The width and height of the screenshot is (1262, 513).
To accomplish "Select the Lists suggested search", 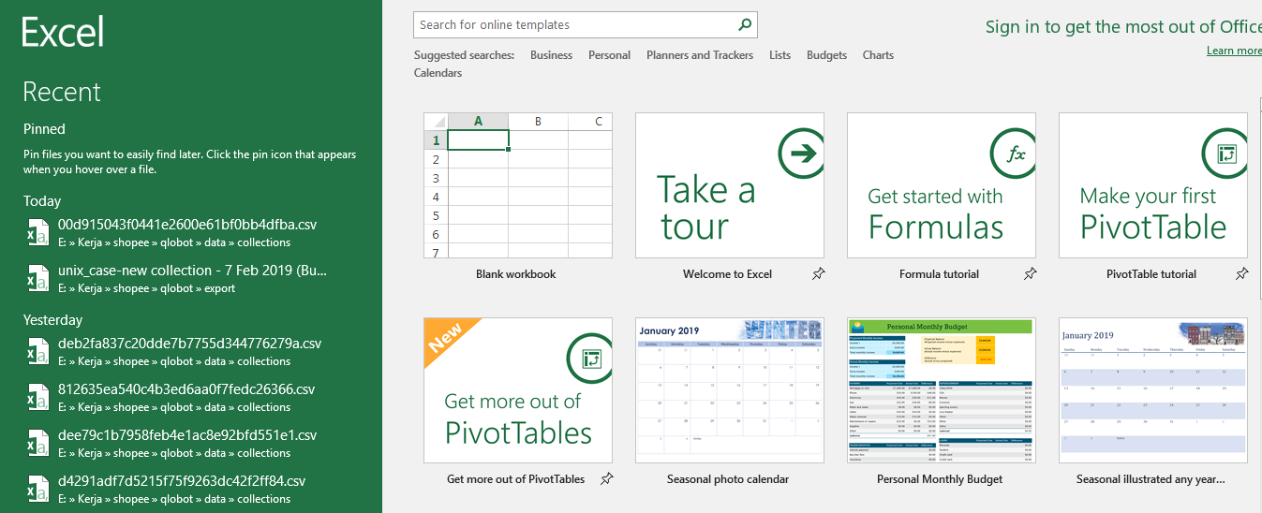I will click(x=779, y=55).
